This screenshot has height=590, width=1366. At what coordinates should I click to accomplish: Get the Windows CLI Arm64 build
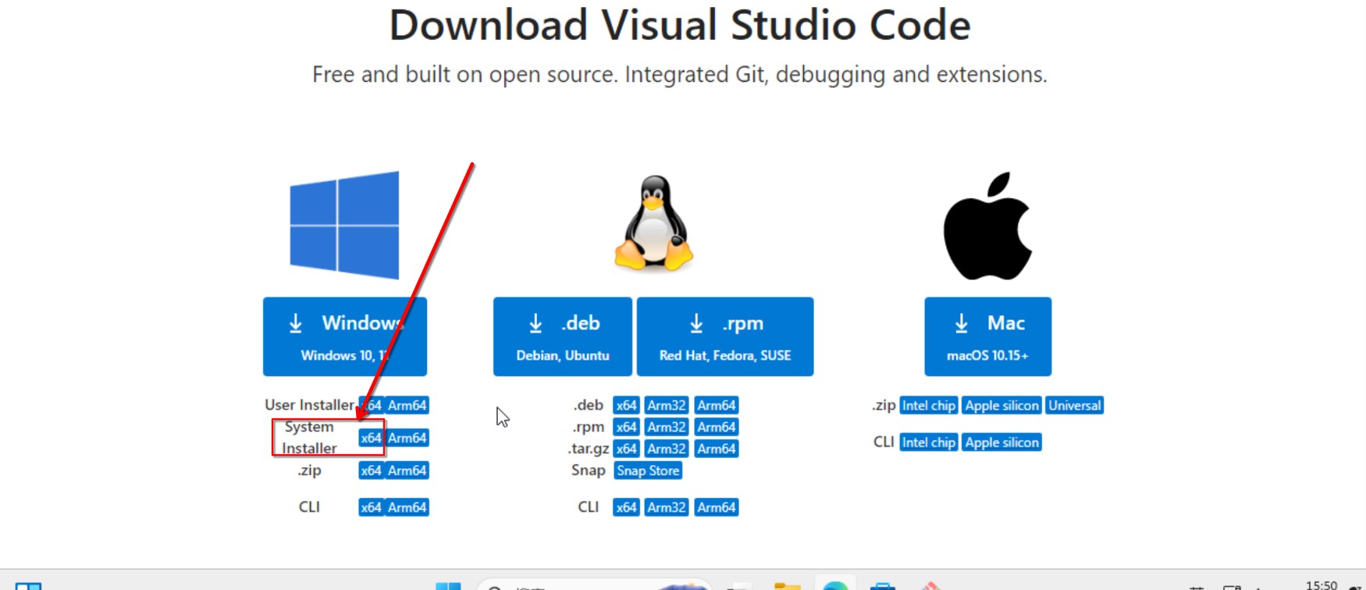coord(407,507)
